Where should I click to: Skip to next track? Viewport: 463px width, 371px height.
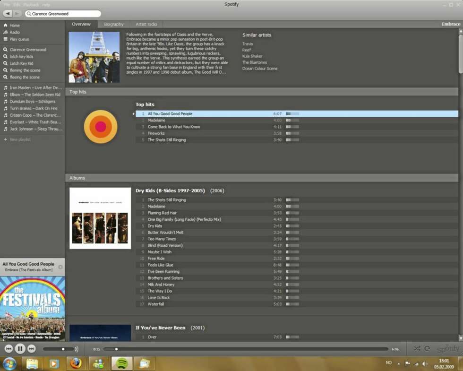pos(31,349)
